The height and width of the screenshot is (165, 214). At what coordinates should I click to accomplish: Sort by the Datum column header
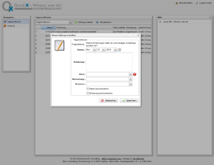(x=48, y=27)
